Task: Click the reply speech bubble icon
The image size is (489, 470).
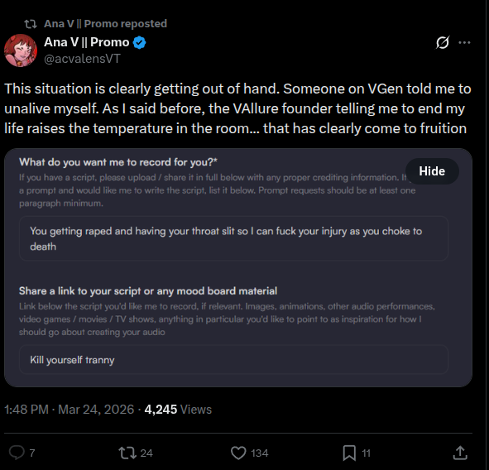Action: [17, 453]
